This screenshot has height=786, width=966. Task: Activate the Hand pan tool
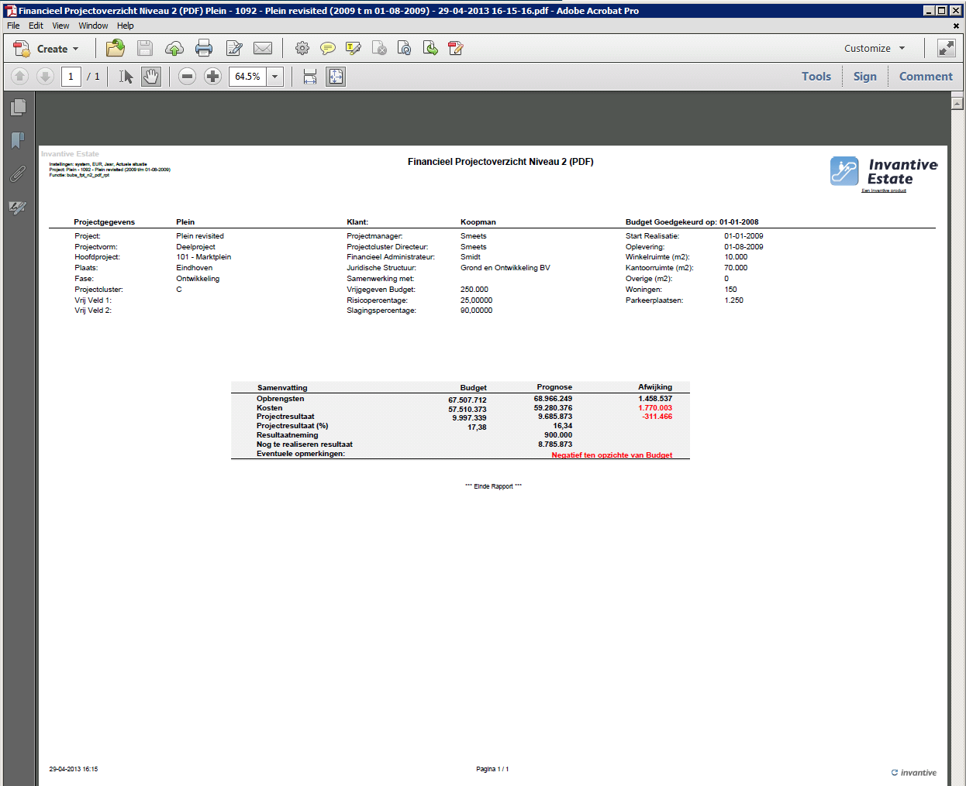(x=151, y=76)
